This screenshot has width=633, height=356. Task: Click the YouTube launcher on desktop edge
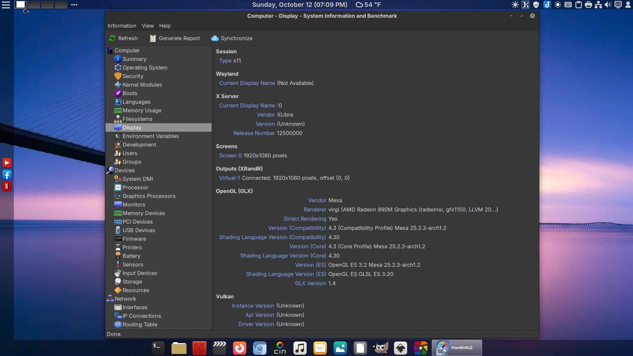[7, 163]
